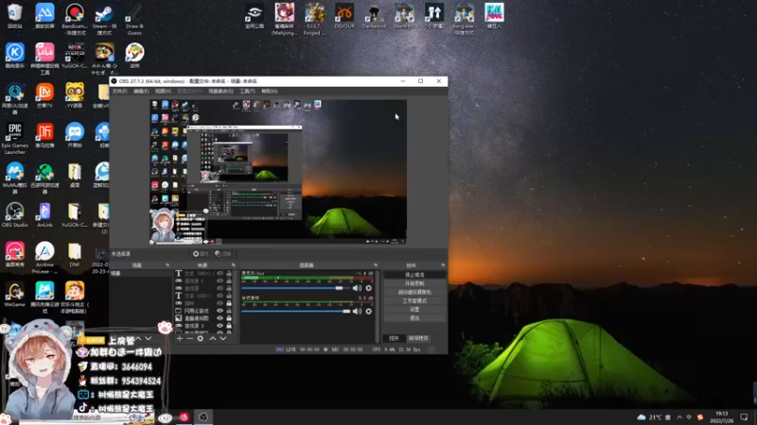Click the 属性 button above the docks
This screenshot has height=425, width=757.
pos(201,253)
